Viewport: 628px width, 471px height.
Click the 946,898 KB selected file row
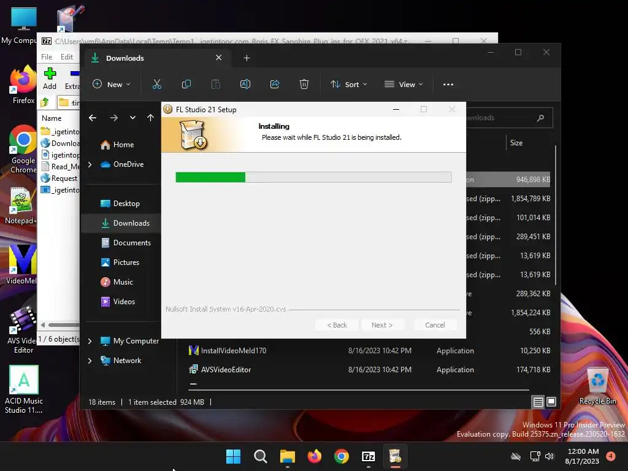(508, 180)
